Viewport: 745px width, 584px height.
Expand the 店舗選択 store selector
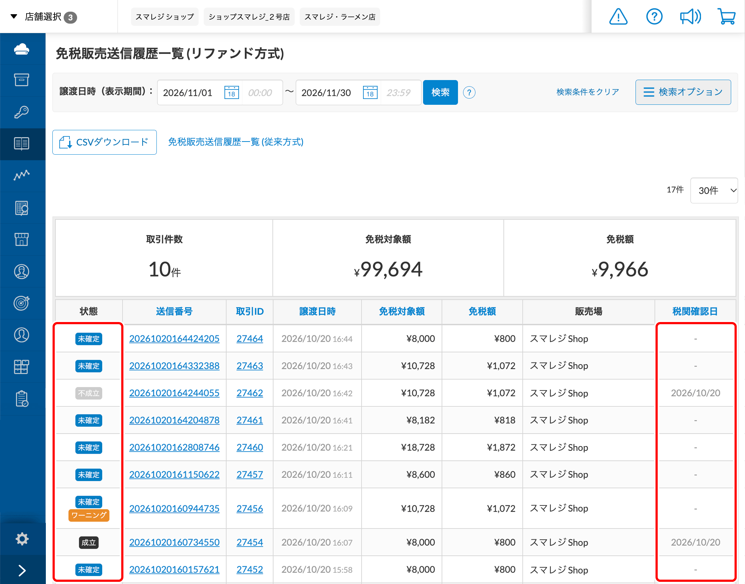(x=44, y=17)
